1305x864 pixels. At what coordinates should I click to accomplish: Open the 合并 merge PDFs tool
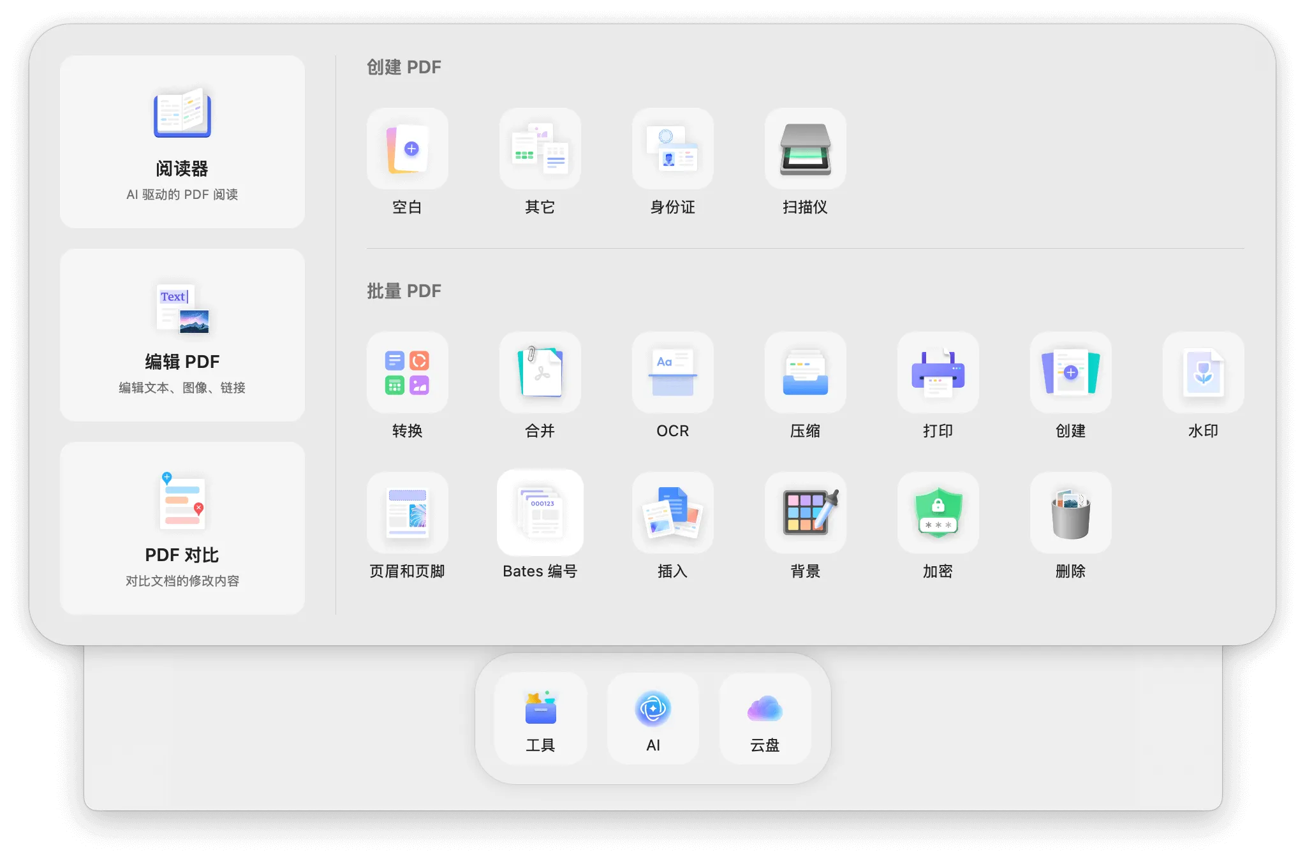coord(540,374)
